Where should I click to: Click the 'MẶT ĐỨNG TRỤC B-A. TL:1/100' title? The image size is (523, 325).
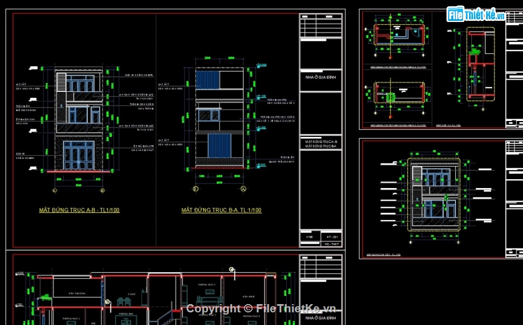(x=221, y=210)
